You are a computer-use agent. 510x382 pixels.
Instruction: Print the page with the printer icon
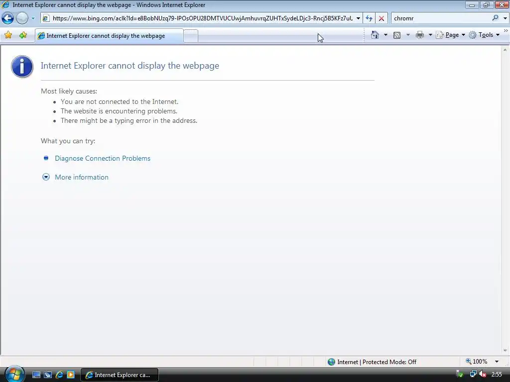pyautogui.click(x=420, y=35)
